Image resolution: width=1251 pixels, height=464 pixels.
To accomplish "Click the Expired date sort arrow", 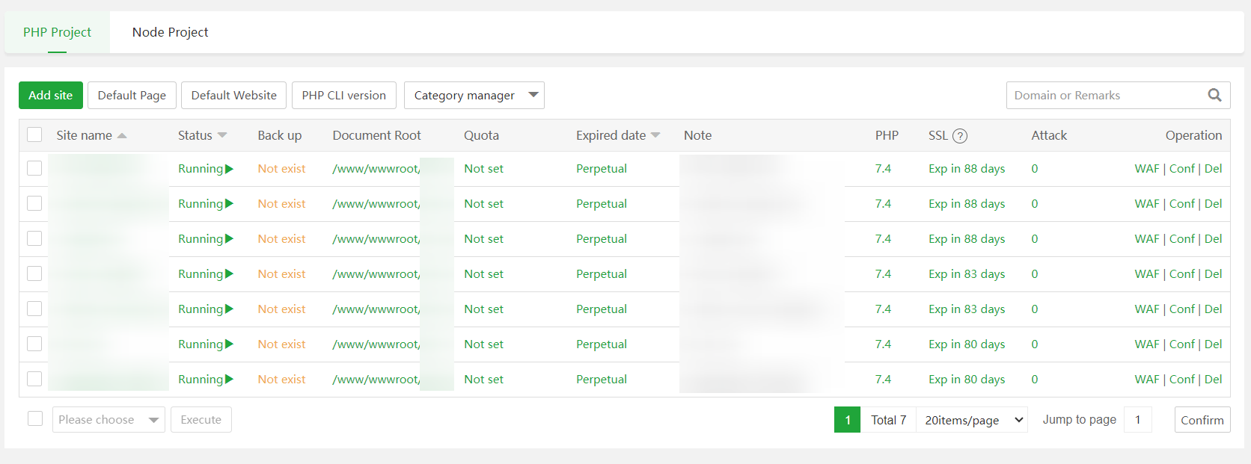I will tap(655, 135).
